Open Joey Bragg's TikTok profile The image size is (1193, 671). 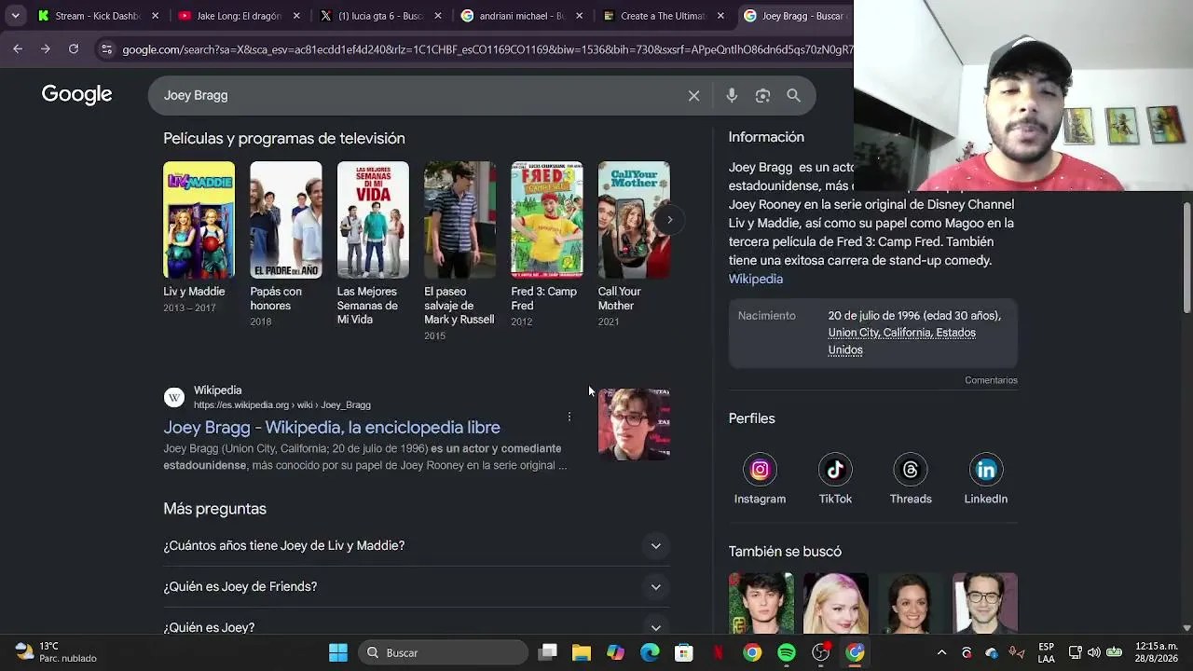point(835,479)
